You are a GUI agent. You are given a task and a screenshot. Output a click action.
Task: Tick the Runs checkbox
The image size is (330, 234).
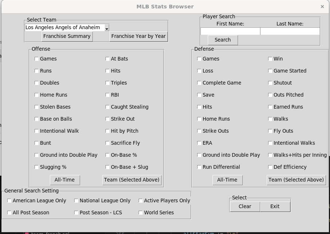pyautogui.click(x=36, y=71)
